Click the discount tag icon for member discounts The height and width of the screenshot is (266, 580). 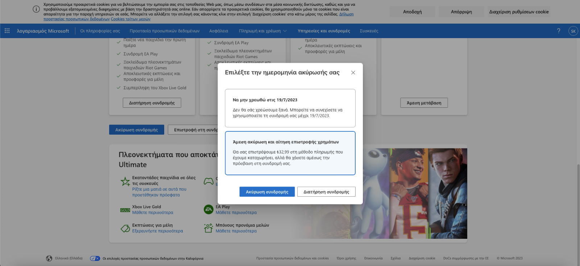point(125,228)
